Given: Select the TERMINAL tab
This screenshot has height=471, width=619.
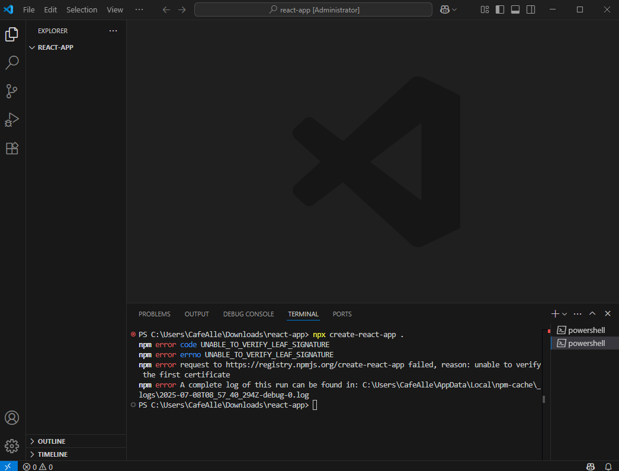Looking at the screenshot, I should pos(303,314).
